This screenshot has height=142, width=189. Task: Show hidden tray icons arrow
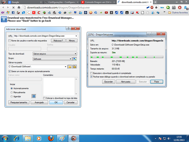[156, 139]
